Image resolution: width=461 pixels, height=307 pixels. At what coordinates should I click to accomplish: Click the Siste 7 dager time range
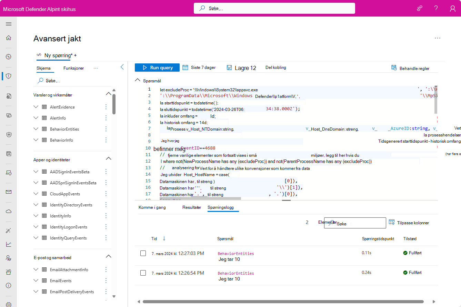(199, 68)
